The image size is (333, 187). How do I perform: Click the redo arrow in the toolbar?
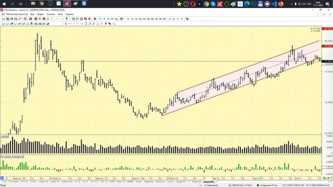[x=61, y=19]
